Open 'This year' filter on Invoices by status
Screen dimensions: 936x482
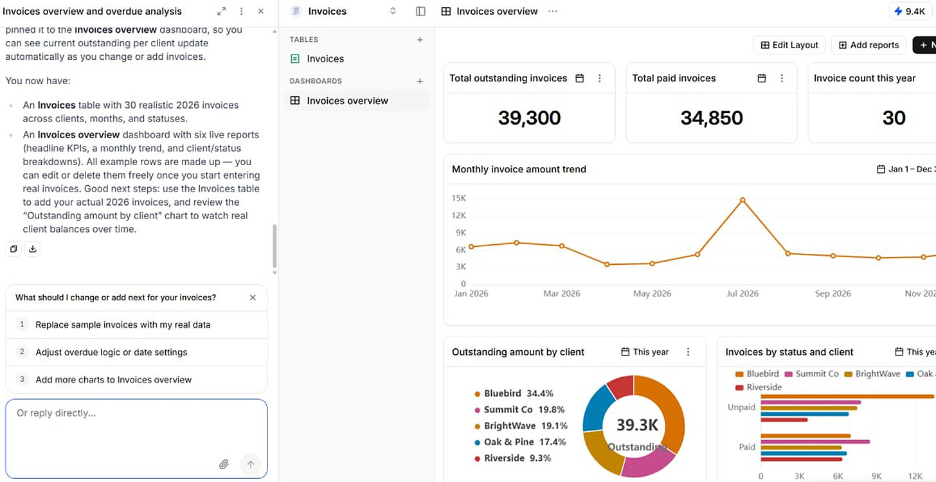tap(915, 352)
